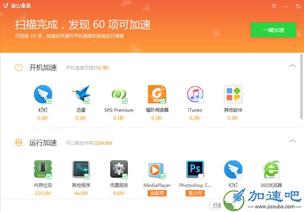Uncheck the 钉钉 startup checkbox
The width and height of the screenshot is (304, 212).
[x=49, y=101]
